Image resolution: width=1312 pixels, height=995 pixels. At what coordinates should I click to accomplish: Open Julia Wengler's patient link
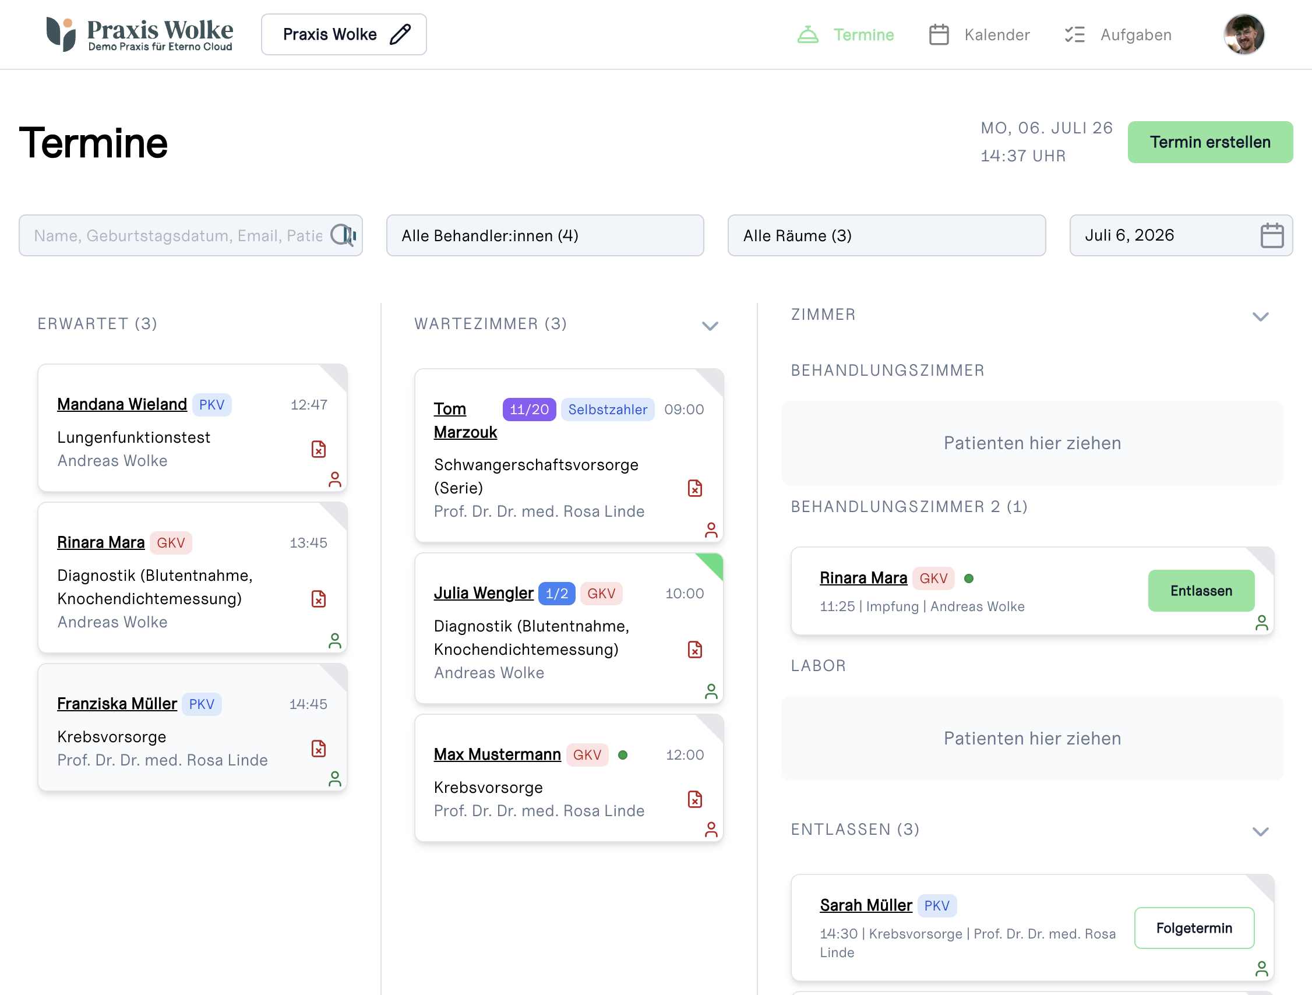[484, 593]
